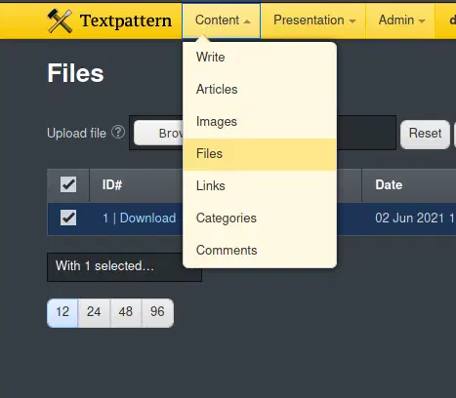Expand the Presentation dropdown menu
Image resolution: width=456 pixels, height=398 pixels.
[x=314, y=20]
